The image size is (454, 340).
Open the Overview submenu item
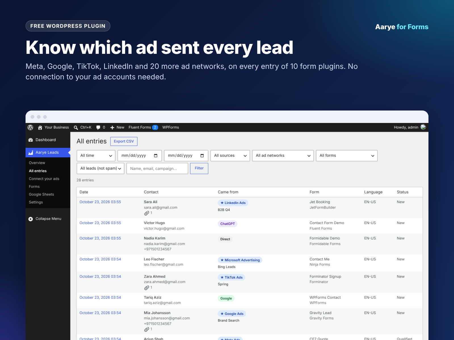tap(37, 163)
